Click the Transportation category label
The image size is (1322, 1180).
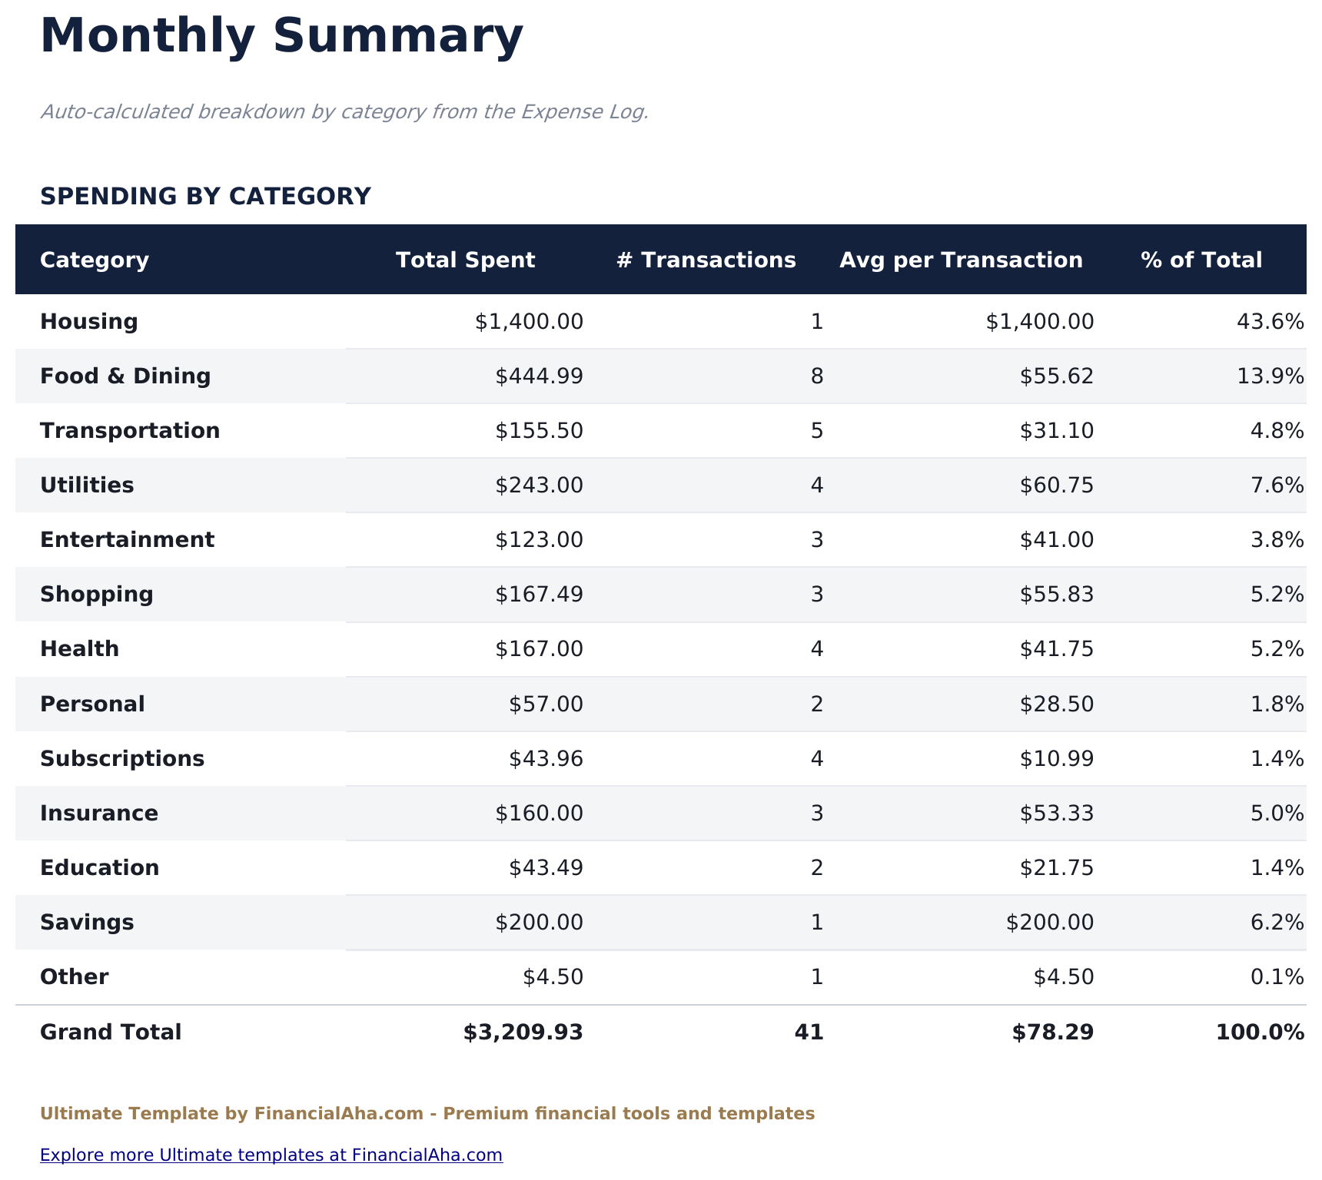[x=130, y=430]
